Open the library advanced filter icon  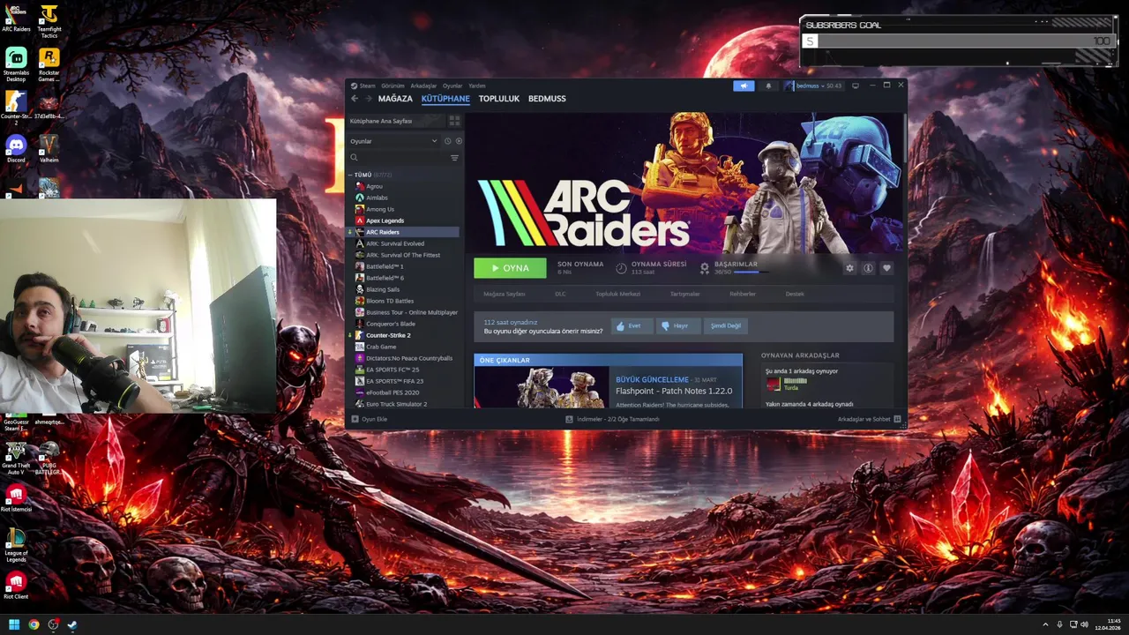point(454,158)
